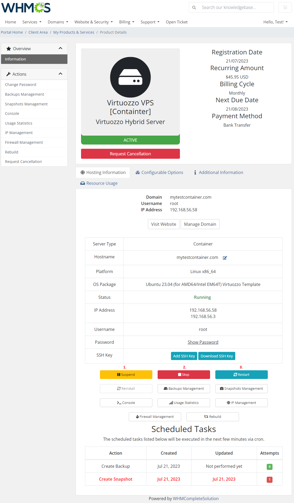Click the Rebuild button with arrows
The image size is (294, 503).
(213, 417)
